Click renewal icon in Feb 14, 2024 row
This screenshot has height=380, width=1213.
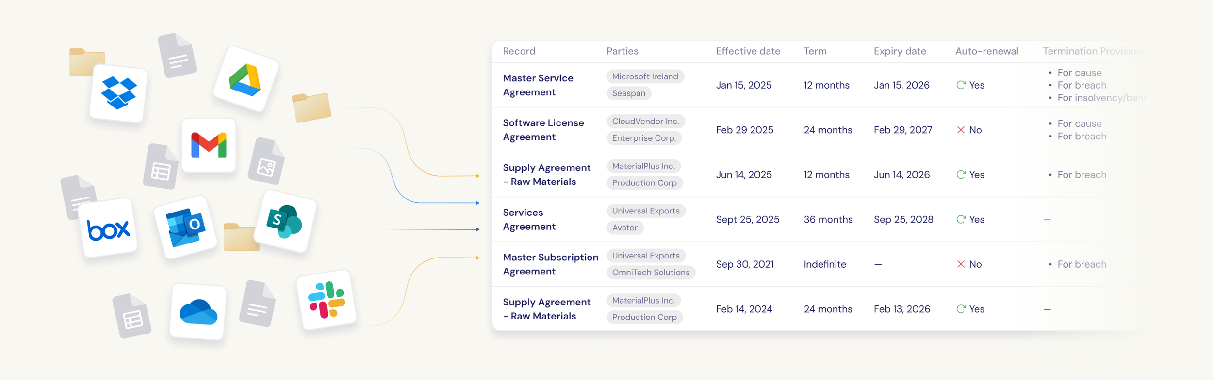pyautogui.click(x=961, y=309)
